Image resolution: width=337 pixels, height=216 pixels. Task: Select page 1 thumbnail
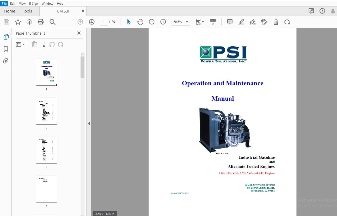click(46, 72)
